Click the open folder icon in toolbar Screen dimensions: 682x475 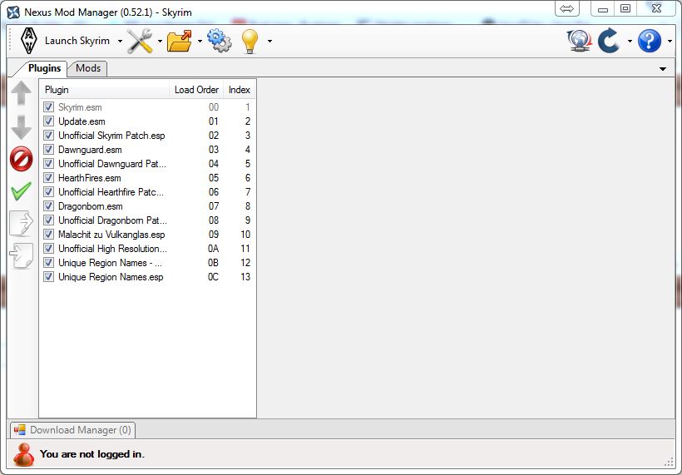click(179, 41)
